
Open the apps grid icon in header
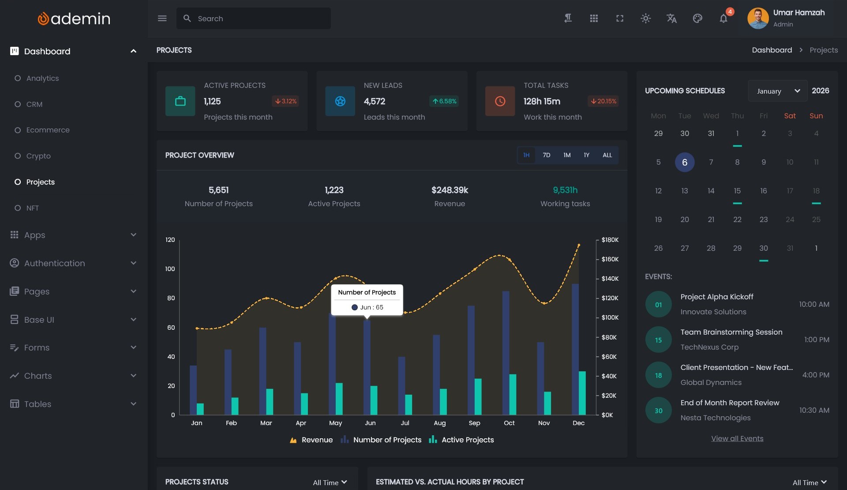click(x=594, y=19)
